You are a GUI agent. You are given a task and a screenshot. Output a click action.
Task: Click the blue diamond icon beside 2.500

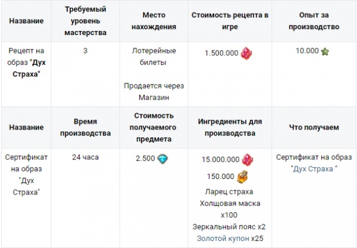tap(162, 159)
